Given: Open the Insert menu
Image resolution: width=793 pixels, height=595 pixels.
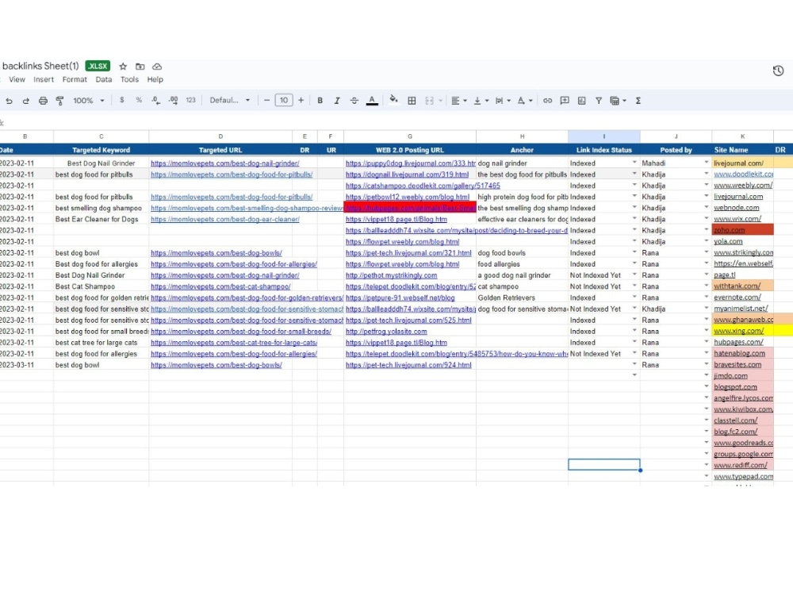Looking at the screenshot, I should 44,79.
